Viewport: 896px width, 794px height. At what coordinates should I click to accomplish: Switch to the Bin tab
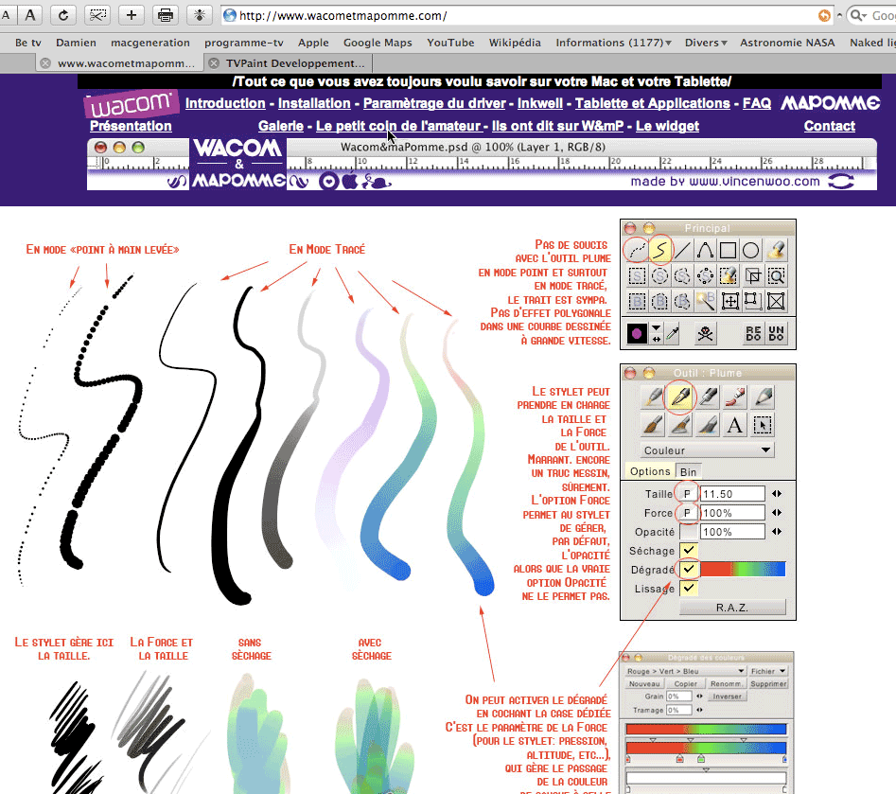[688, 471]
